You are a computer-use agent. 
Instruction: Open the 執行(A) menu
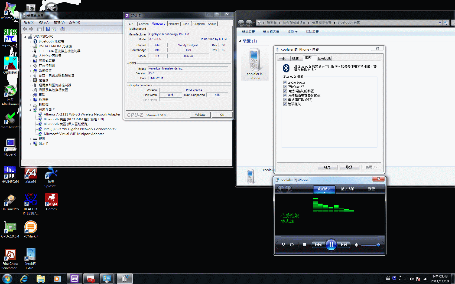(x=44, y=22)
